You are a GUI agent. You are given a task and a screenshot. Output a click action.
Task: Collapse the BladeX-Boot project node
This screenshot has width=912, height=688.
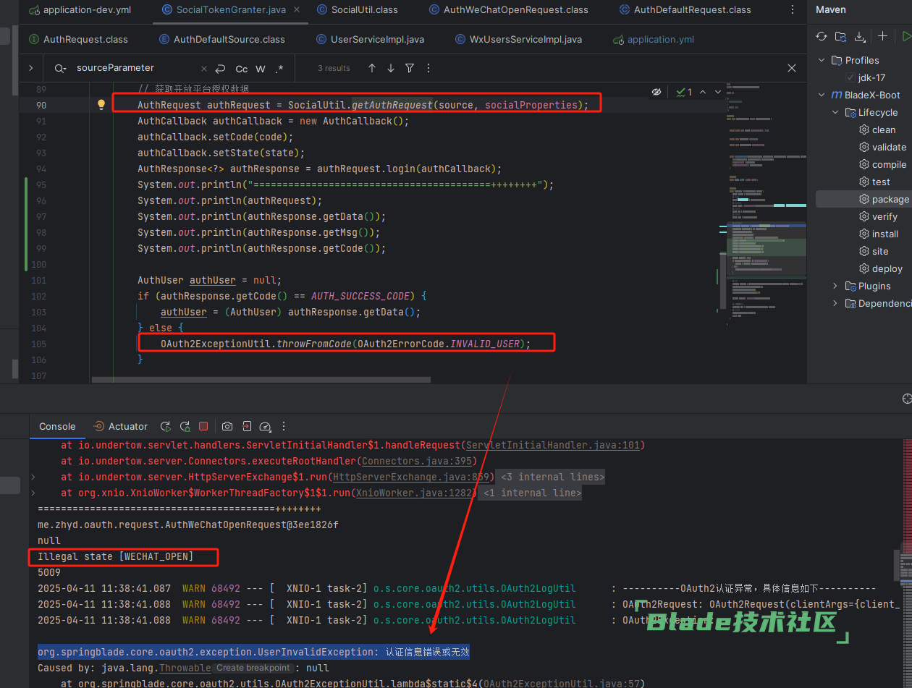[822, 95]
